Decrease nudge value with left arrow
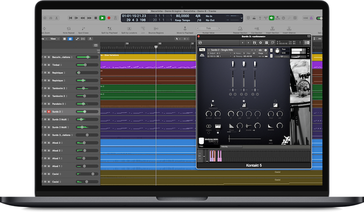This screenshot has width=364, height=212. 198,28
